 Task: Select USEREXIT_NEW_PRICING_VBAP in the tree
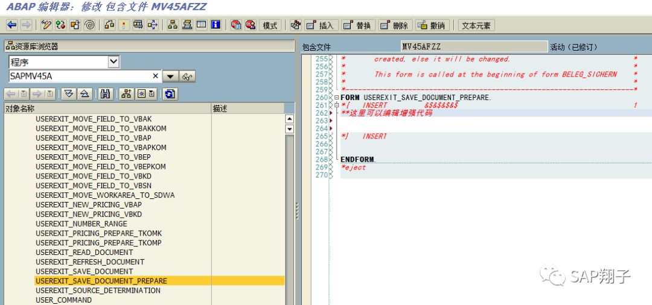(x=89, y=204)
